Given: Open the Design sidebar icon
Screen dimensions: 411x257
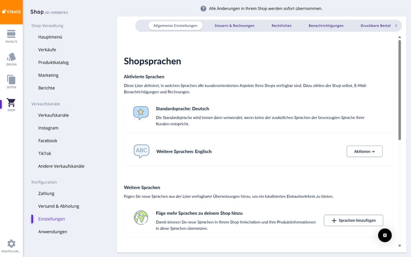Looking at the screenshot, I should [x=11, y=59].
